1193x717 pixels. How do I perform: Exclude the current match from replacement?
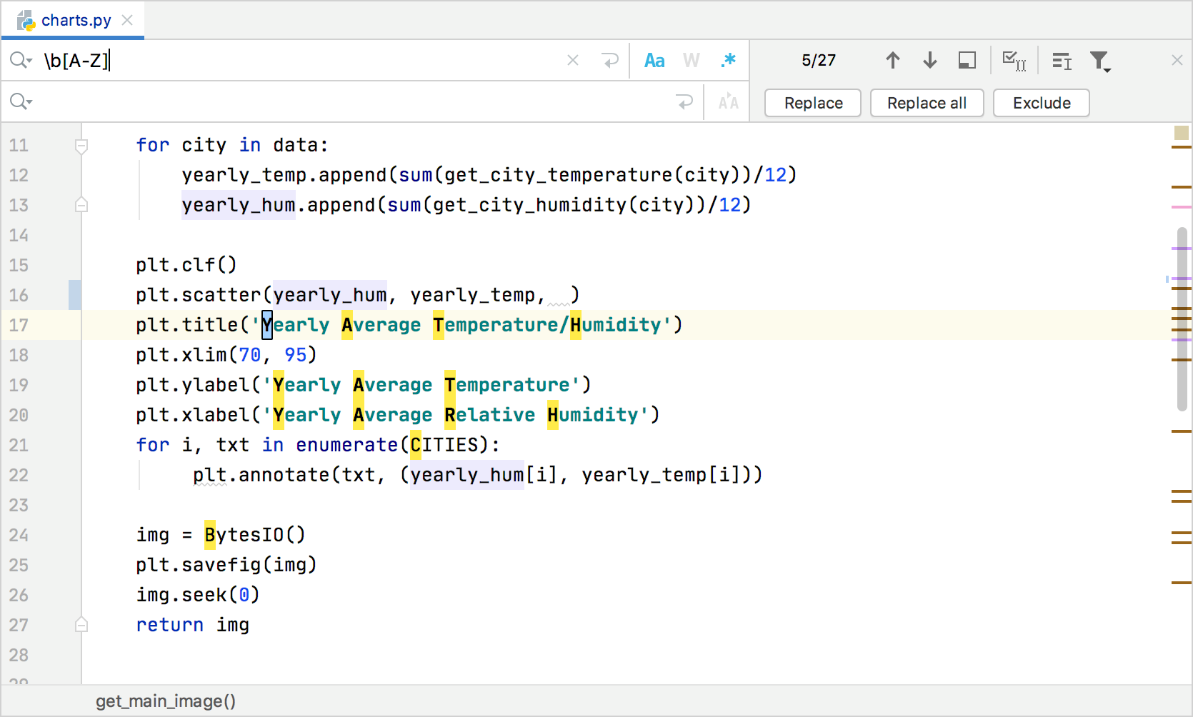pyautogui.click(x=1041, y=102)
